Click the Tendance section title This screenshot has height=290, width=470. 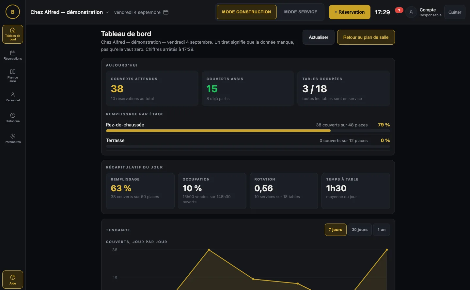pyautogui.click(x=118, y=230)
